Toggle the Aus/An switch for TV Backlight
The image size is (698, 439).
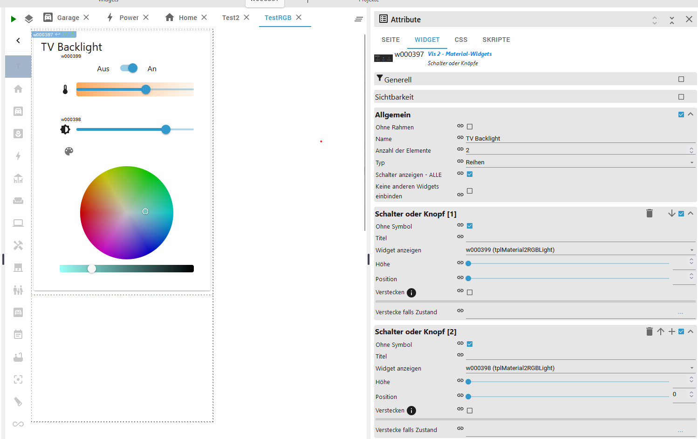pyautogui.click(x=129, y=68)
